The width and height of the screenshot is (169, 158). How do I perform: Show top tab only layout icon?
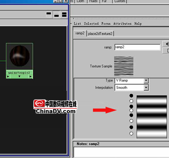pos(49,15)
